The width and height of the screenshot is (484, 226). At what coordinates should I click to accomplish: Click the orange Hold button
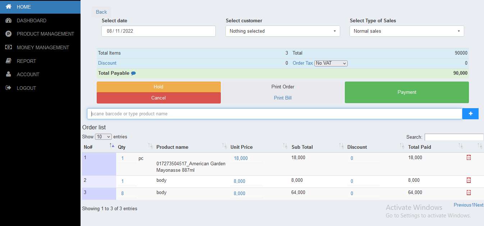[159, 87]
